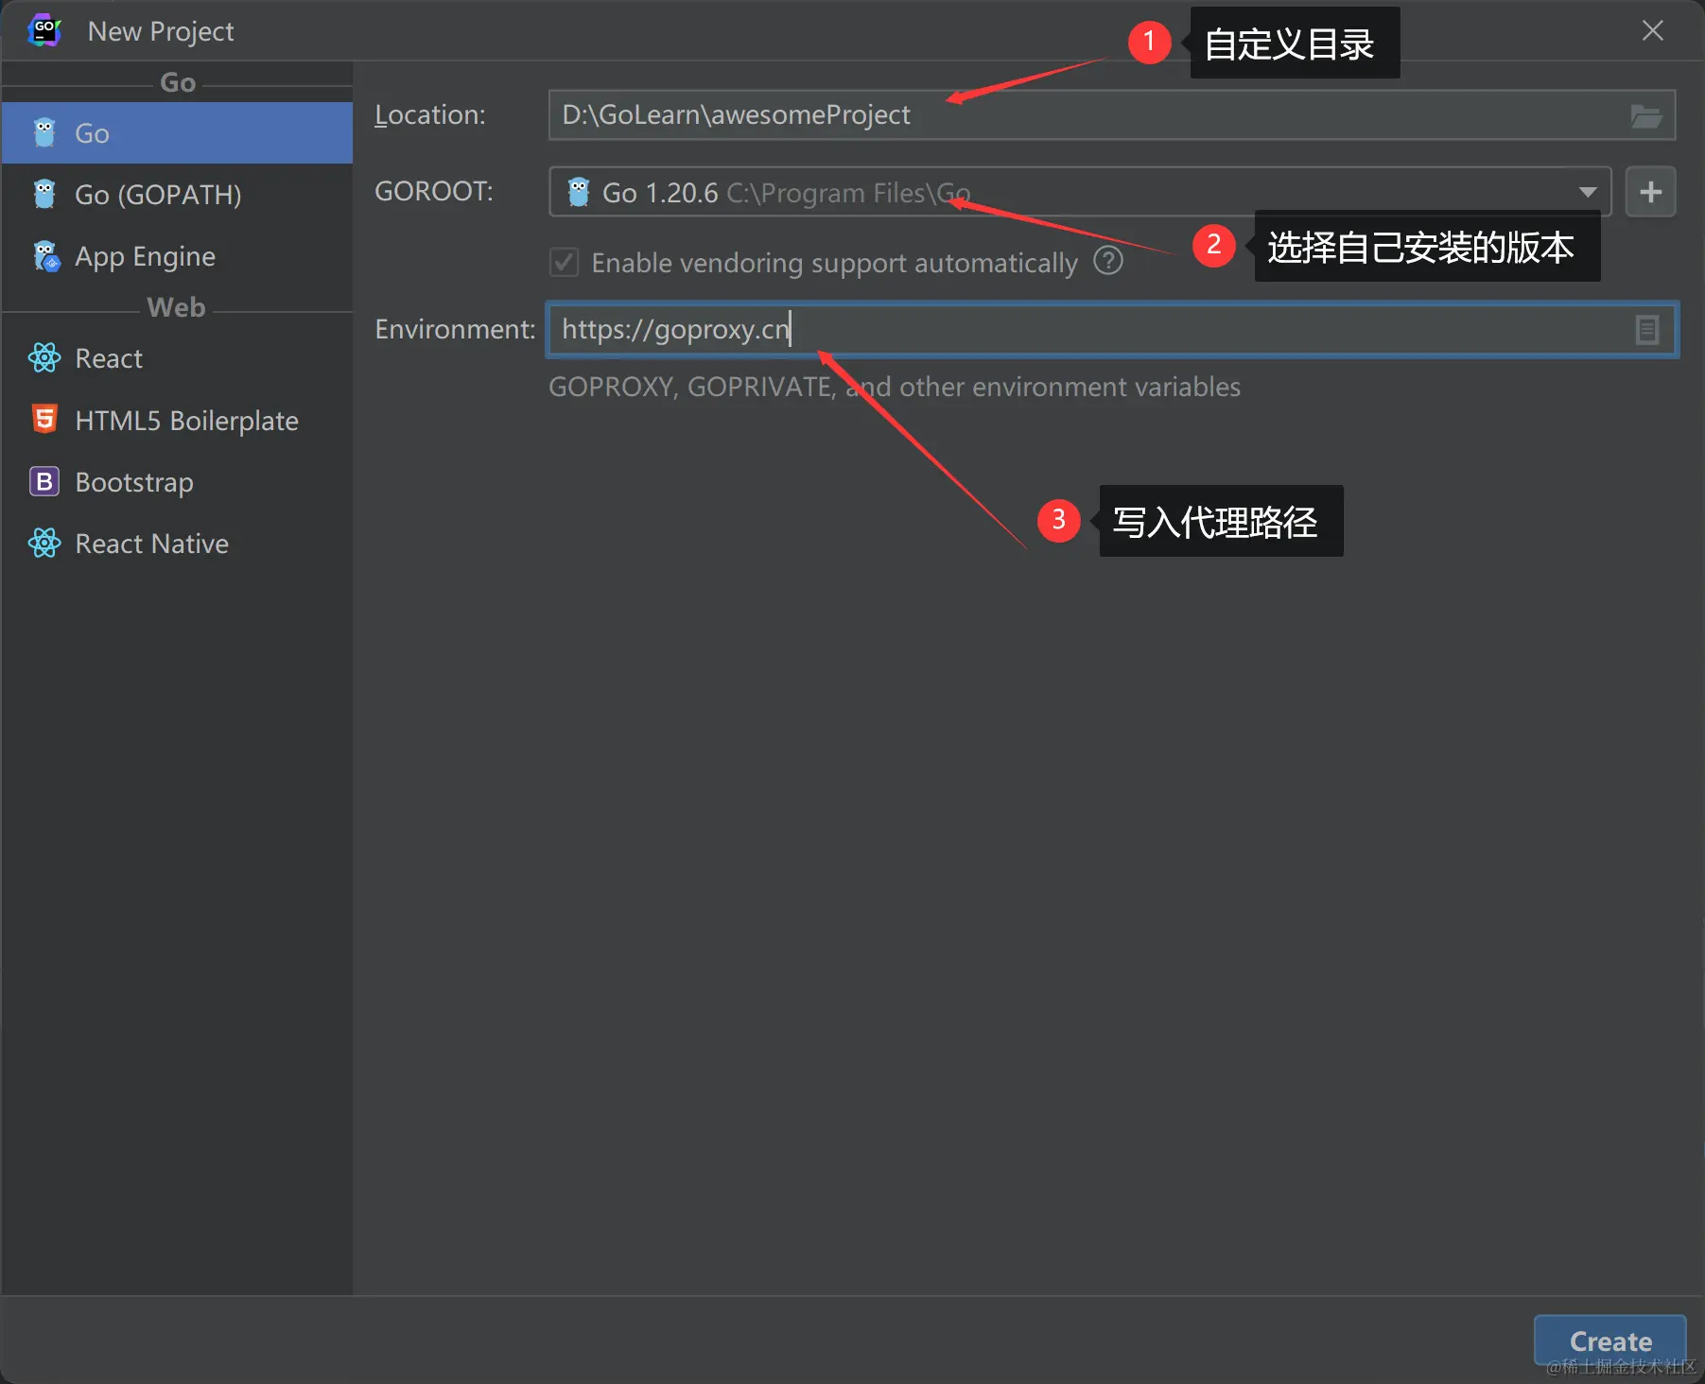Click the GOROOT label
The width and height of the screenshot is (1705, 1384).
pyautogui.click(x=434, y=192)
